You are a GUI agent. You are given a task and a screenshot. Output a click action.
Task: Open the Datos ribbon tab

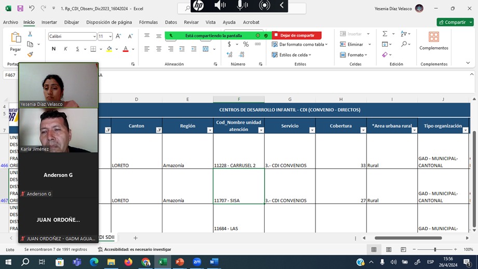[171, 22]
